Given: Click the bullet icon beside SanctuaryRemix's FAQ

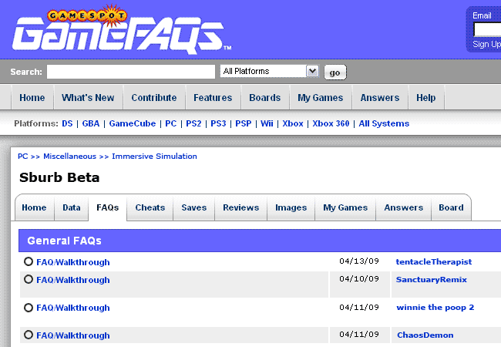Looking at the screenshot, I should [29, 279].
